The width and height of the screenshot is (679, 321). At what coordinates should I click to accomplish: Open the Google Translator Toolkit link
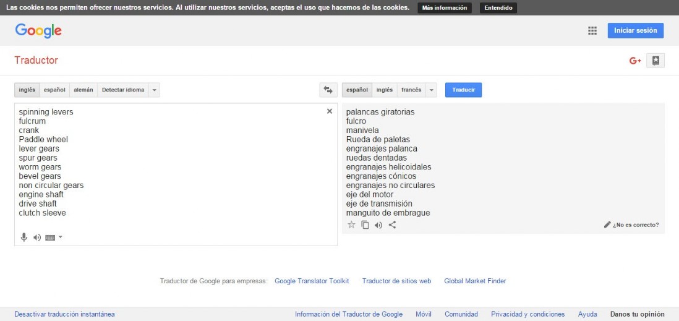click(x=312, y=281)
